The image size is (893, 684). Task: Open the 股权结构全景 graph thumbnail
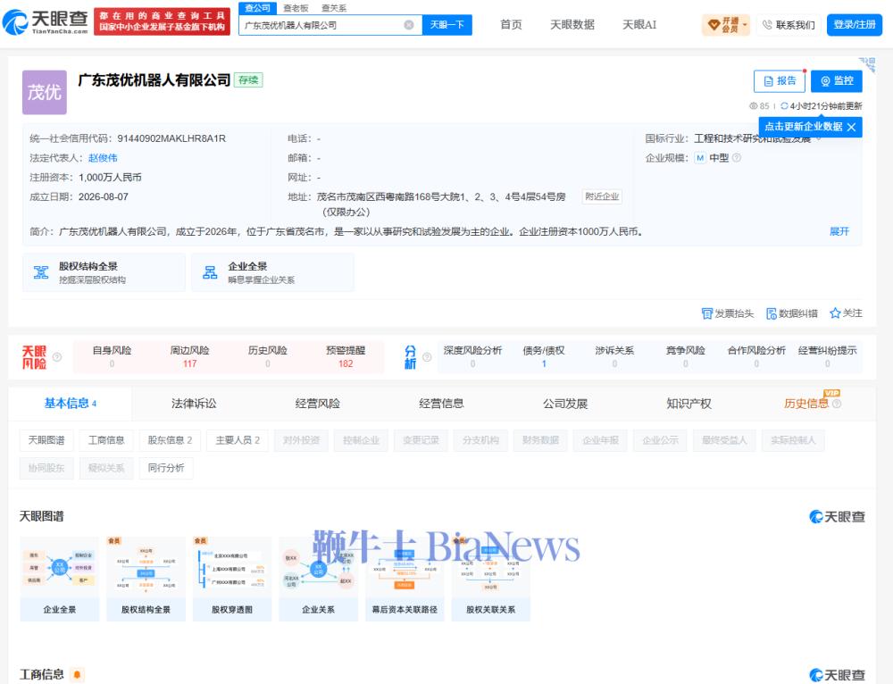[146, 578]
